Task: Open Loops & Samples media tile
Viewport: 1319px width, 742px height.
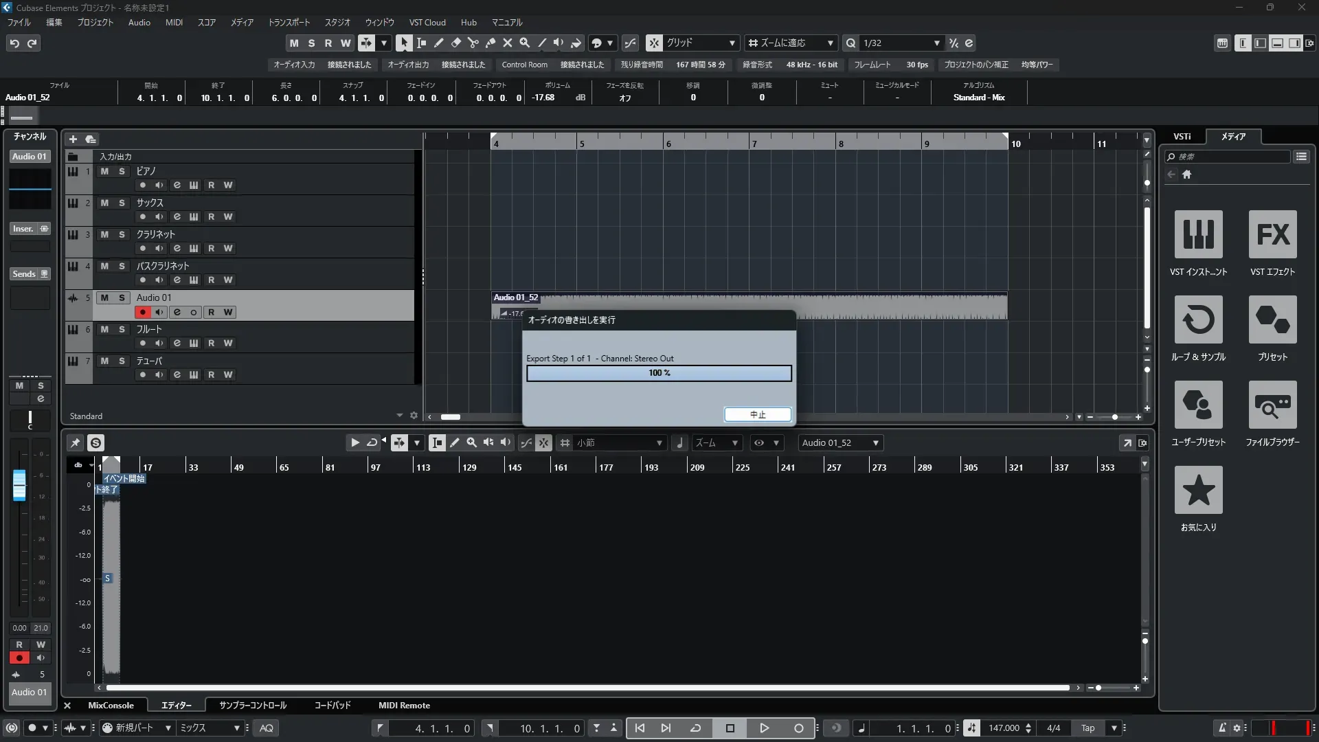Action: click(1198, 319)
